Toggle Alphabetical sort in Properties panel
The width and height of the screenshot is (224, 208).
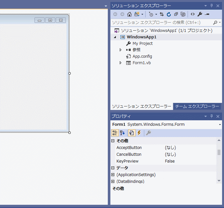tap(122, 133)
